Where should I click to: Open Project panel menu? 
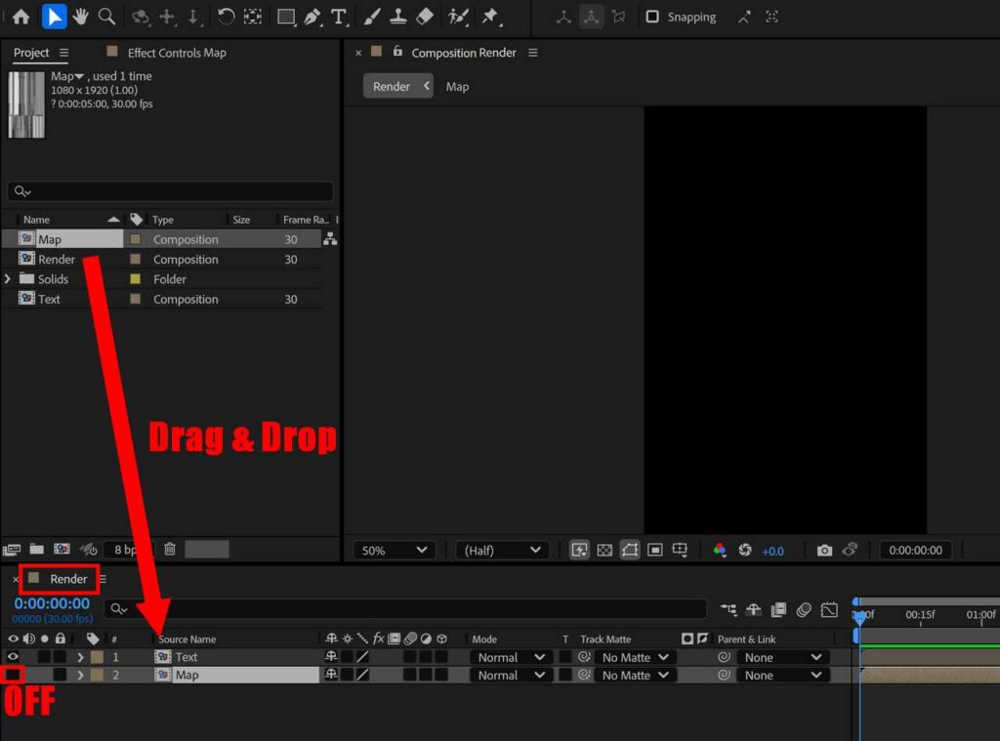pos(63,53)
